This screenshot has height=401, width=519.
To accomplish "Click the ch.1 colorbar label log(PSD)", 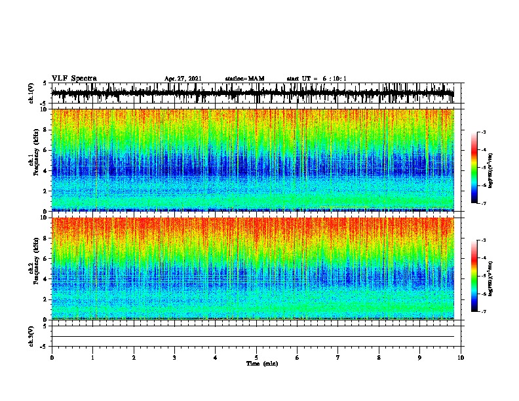I will [491, 170].
